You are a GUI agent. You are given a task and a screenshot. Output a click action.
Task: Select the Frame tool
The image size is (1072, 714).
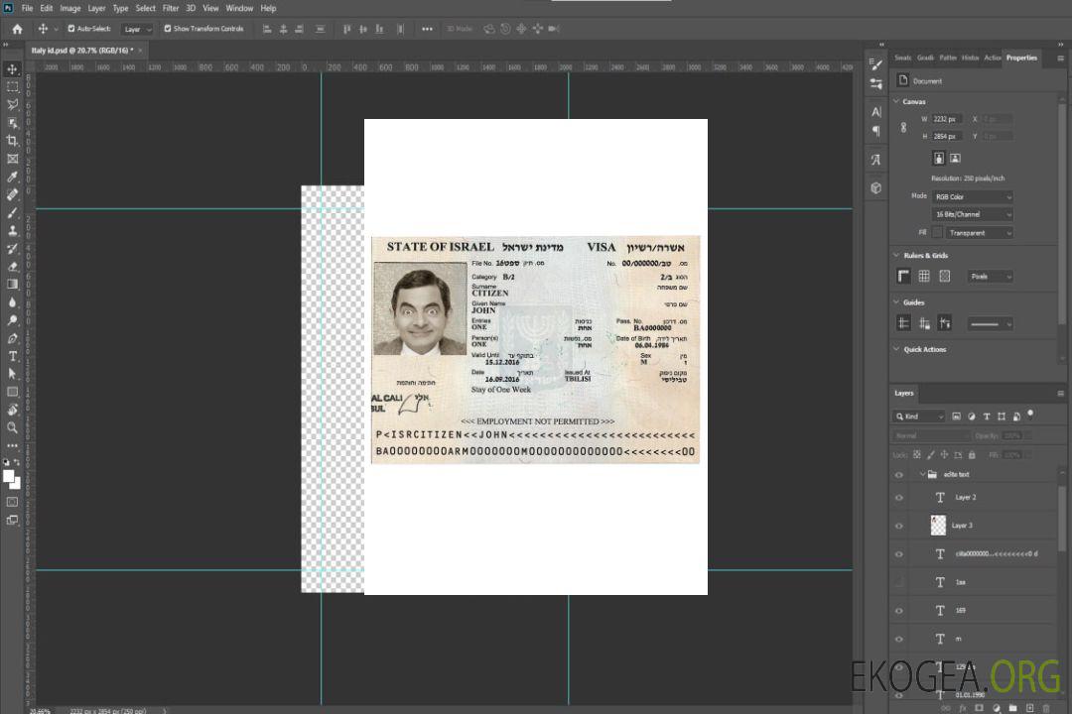(12, 159)
